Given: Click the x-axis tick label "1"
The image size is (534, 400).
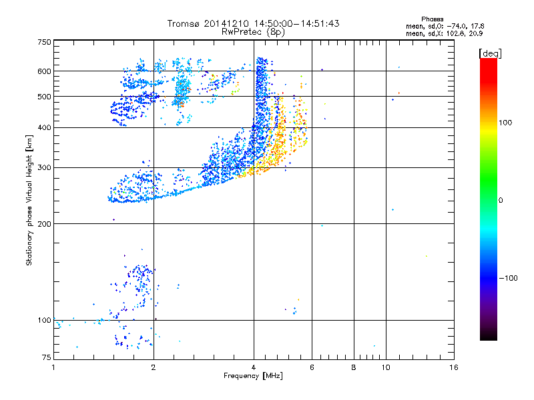Looking at the screenshot, I should tap(53, 367).
